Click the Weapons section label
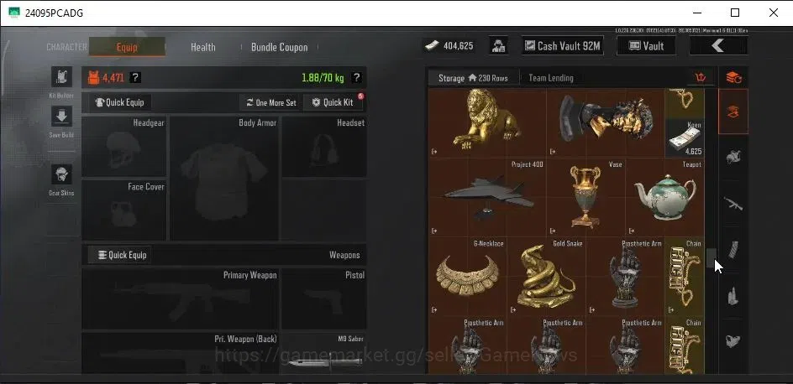Image resolution: width=793 pixels, height=384 pixels. [344, 255]
